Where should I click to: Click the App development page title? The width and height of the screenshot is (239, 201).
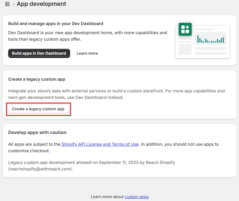(x=41, y=4)
